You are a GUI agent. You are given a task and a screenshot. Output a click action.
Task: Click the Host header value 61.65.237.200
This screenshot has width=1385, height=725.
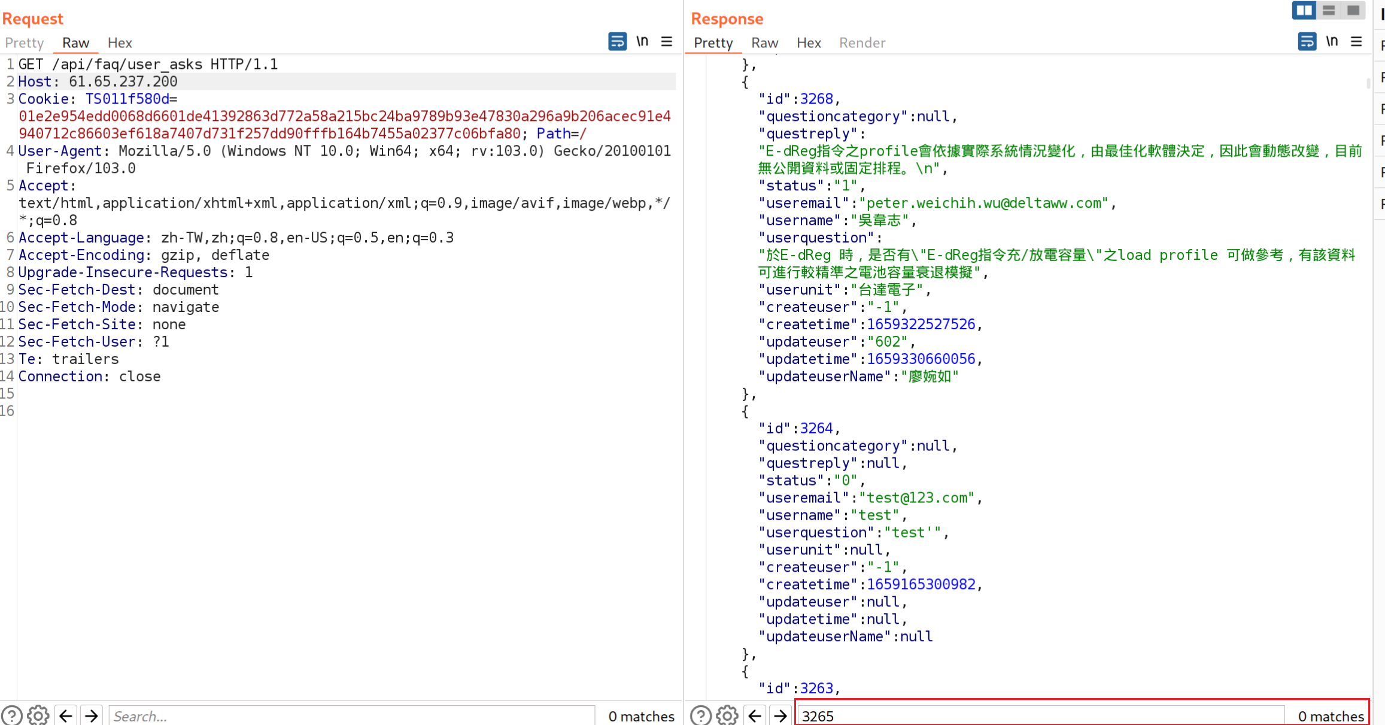pyautogui.click(x=123, y=81)
